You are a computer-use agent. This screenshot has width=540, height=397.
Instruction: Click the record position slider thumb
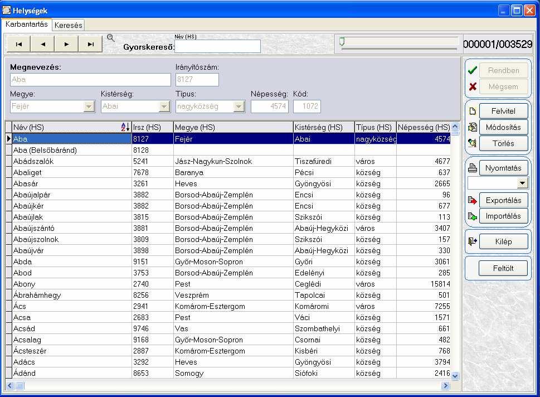click(342, 42)
